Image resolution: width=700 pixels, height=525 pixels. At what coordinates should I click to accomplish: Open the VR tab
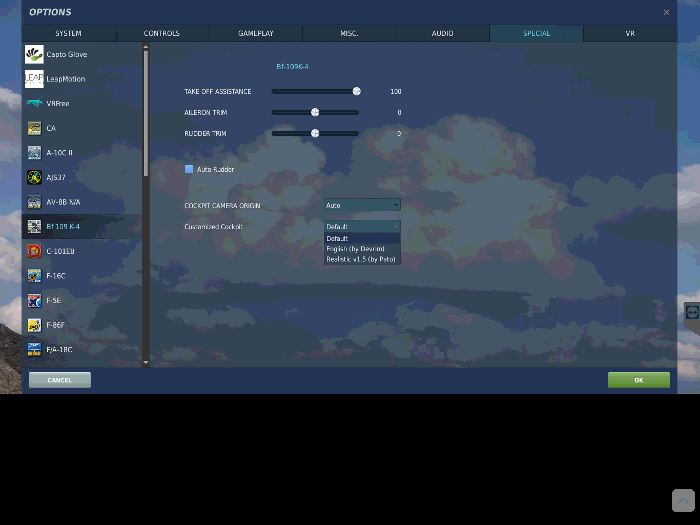coord(630,34)
